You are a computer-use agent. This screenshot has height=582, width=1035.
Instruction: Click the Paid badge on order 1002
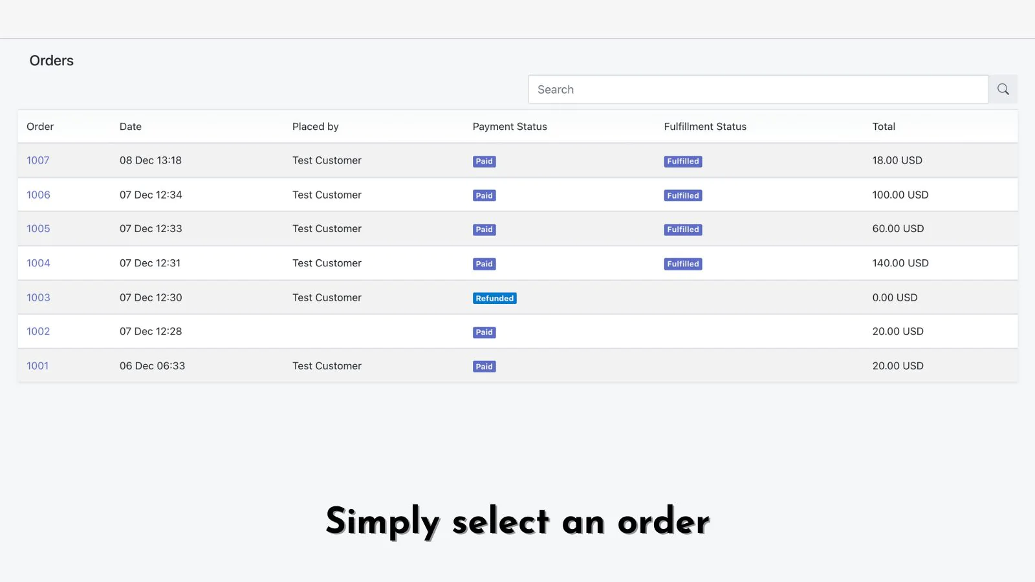[x=485, y=332]
